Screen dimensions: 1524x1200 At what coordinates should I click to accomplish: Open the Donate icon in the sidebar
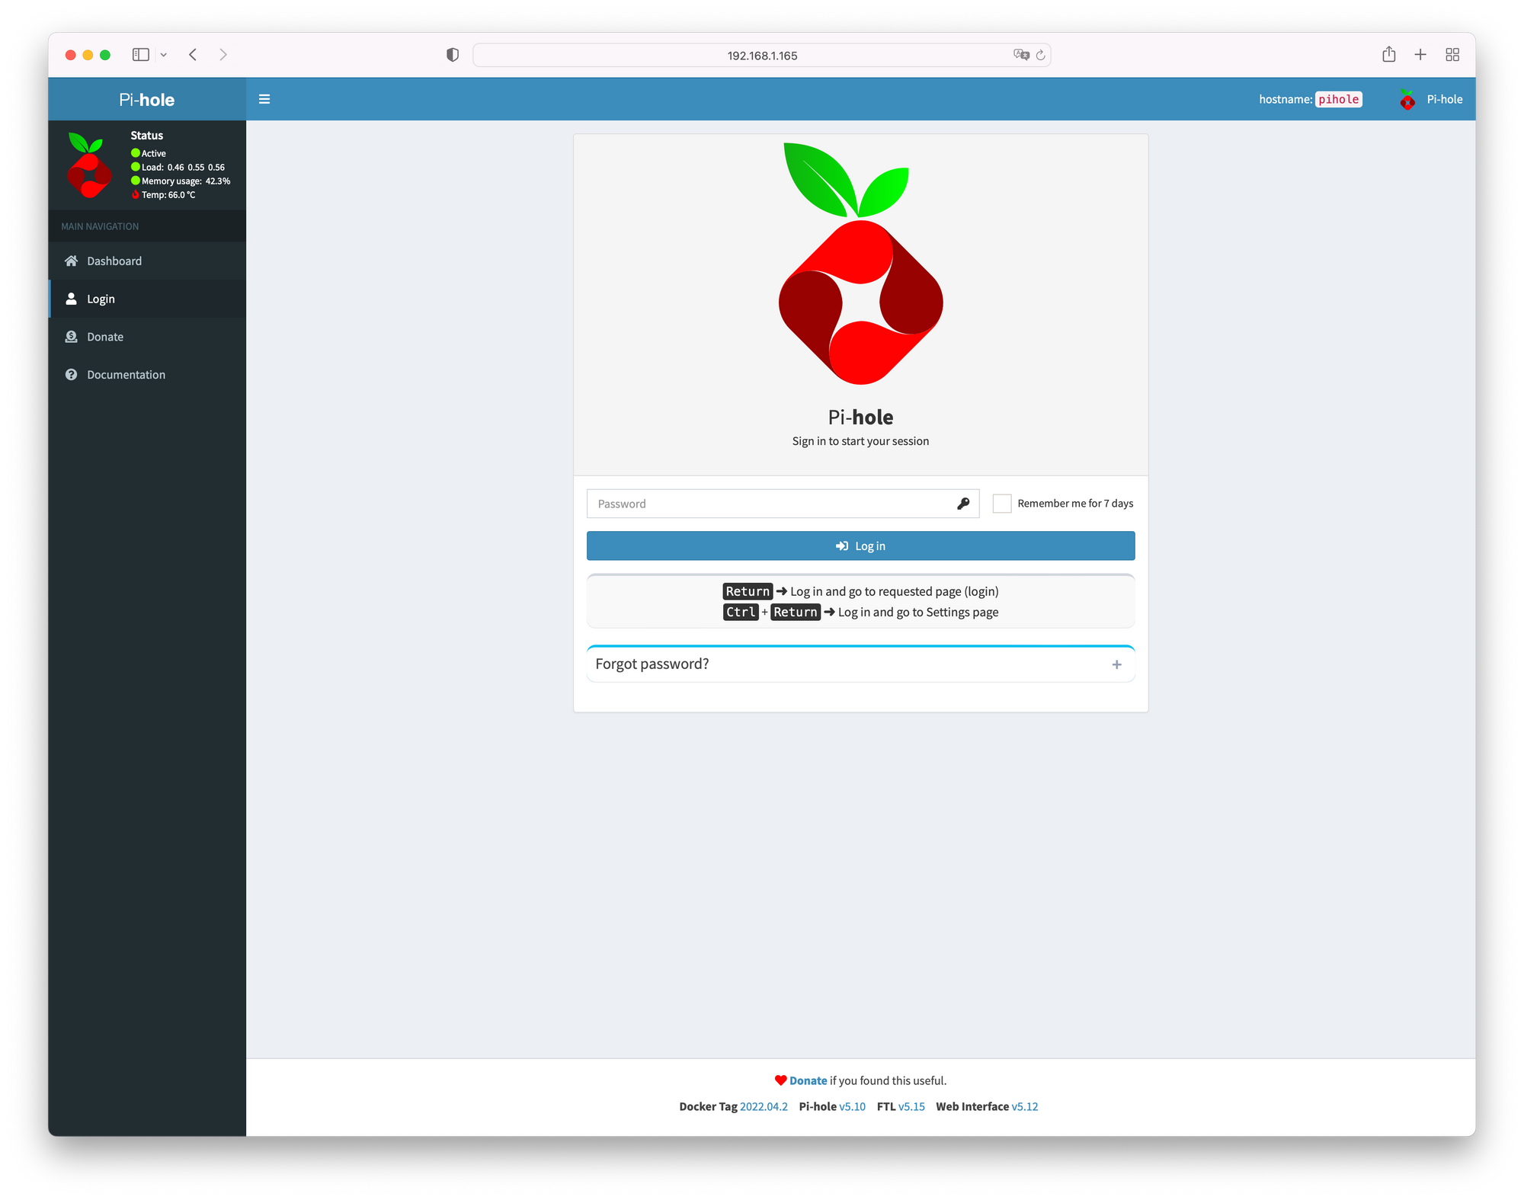click(71, 337)
